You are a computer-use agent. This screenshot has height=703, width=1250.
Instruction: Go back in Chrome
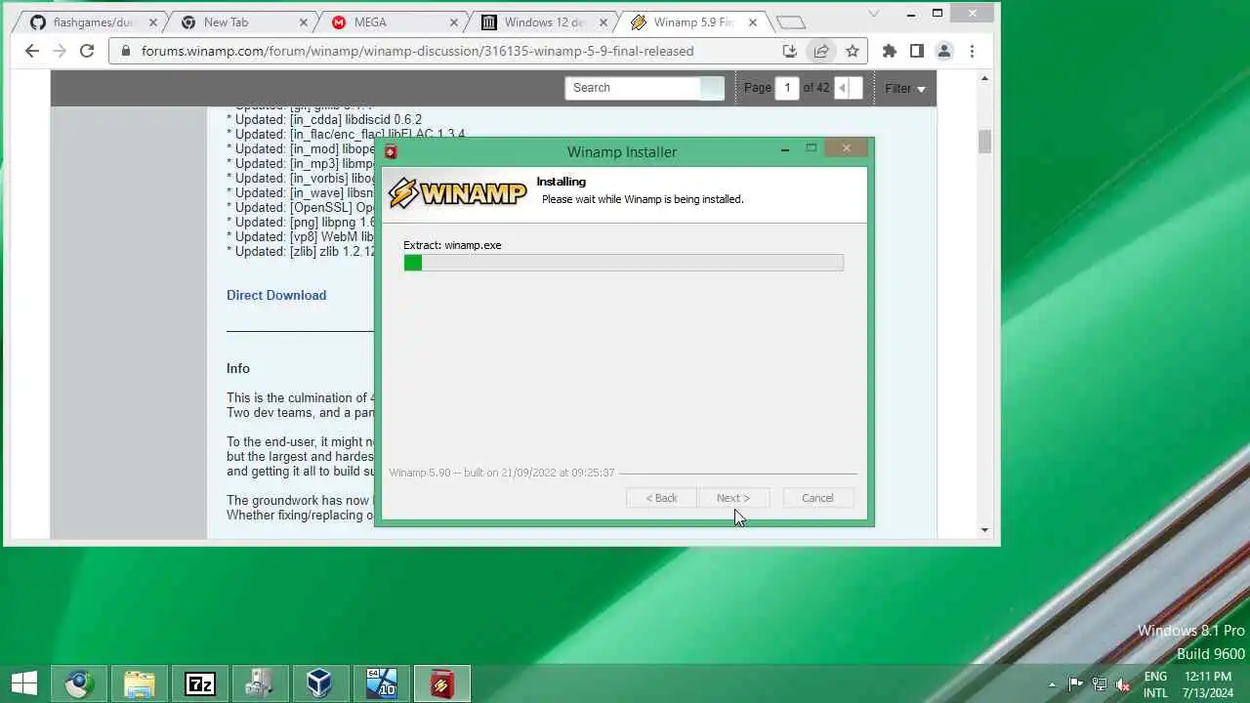click(32, 51)
